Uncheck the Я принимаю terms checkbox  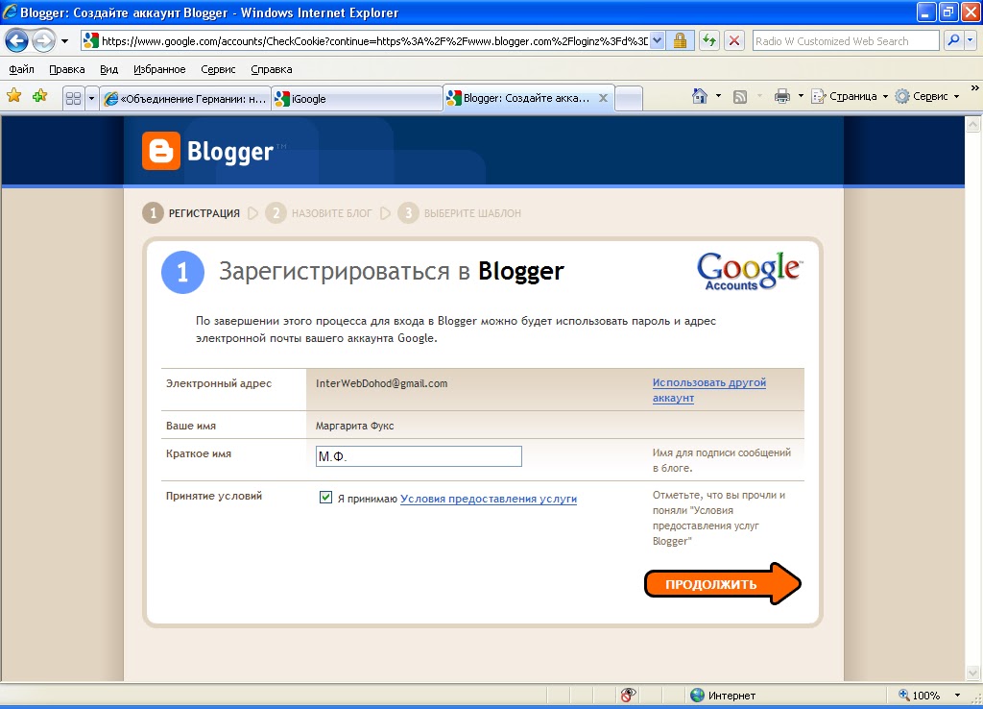coord(325,498)
